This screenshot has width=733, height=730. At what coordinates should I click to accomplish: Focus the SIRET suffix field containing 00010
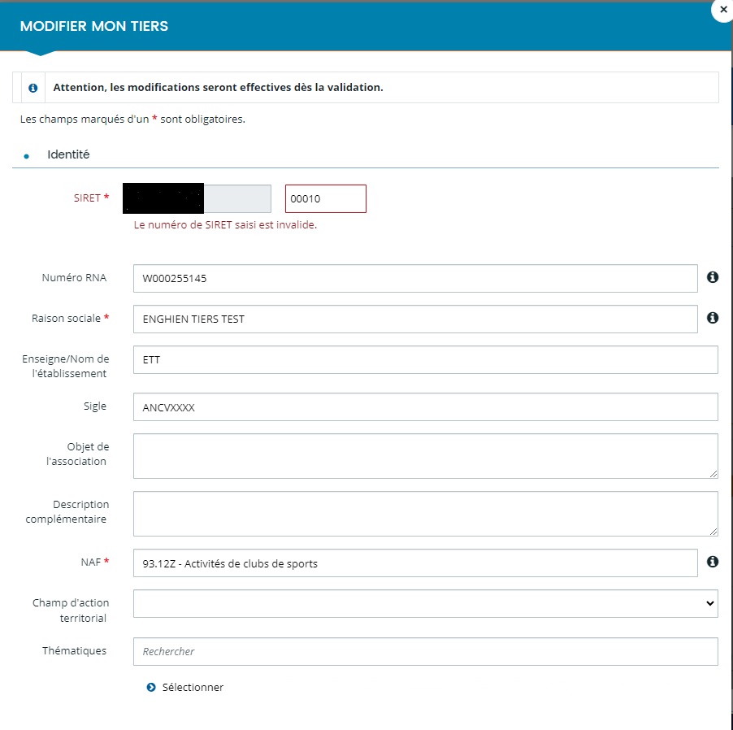326,198
